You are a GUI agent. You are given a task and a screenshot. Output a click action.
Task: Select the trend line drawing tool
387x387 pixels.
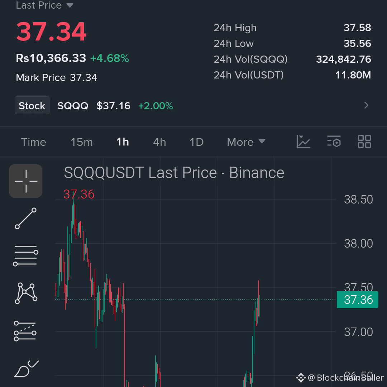[26, 219]
